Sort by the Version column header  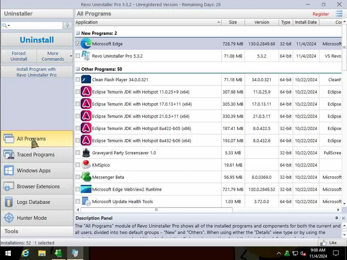(x=262, y=22)
